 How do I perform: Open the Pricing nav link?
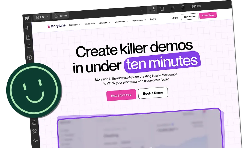click(153, 19)
